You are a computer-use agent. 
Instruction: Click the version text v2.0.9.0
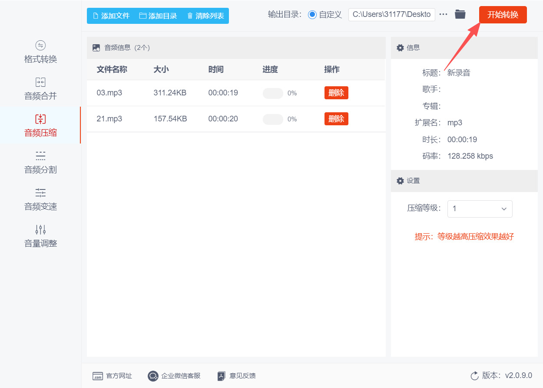pos(519,375)
